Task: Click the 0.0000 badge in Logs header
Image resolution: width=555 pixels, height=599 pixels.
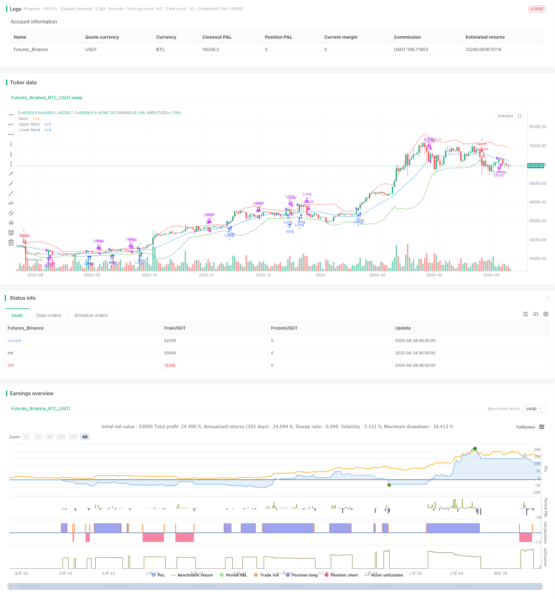Action: point(537,9)
